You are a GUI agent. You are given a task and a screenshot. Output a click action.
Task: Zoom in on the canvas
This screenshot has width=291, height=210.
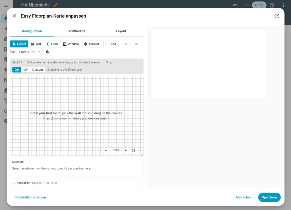click(126, 150)
